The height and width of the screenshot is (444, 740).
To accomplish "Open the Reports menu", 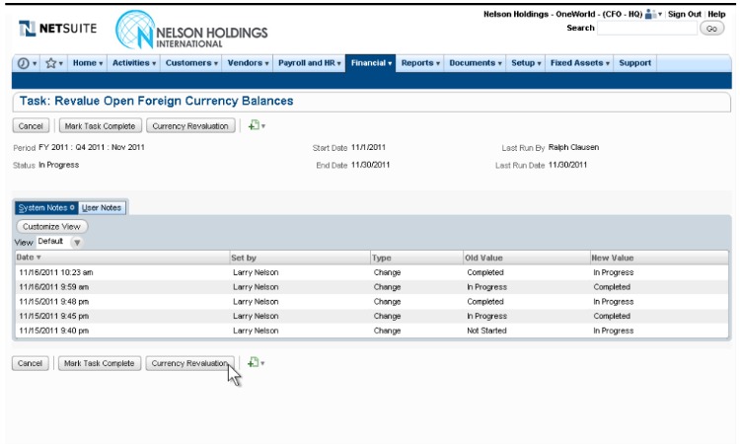I will [x=420, y=63].
